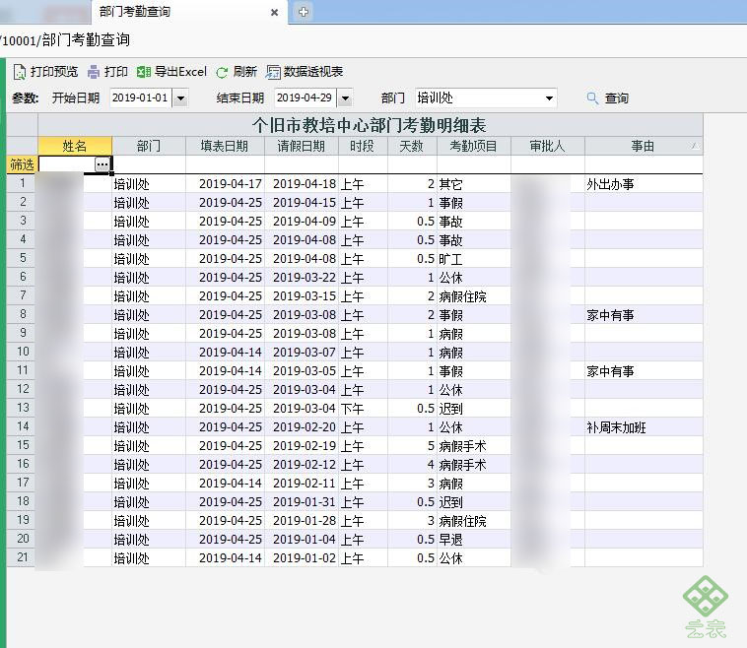Add a new tab with plus icon
Viewport: 747px width, 648px height.
tap(304, 12)
